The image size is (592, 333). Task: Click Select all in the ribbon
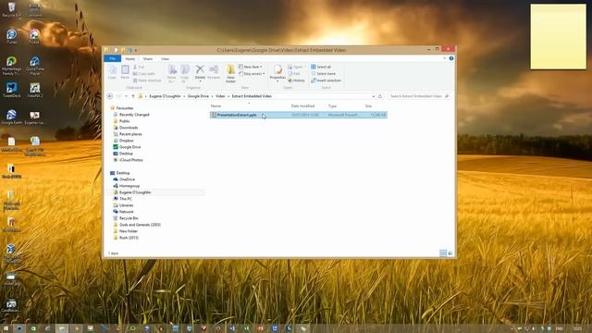coord(321,67)
